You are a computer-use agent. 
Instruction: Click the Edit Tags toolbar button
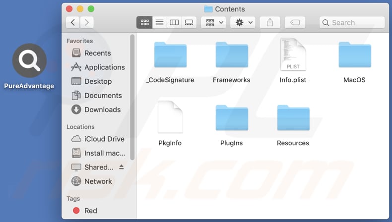click(x=295, y=22)
